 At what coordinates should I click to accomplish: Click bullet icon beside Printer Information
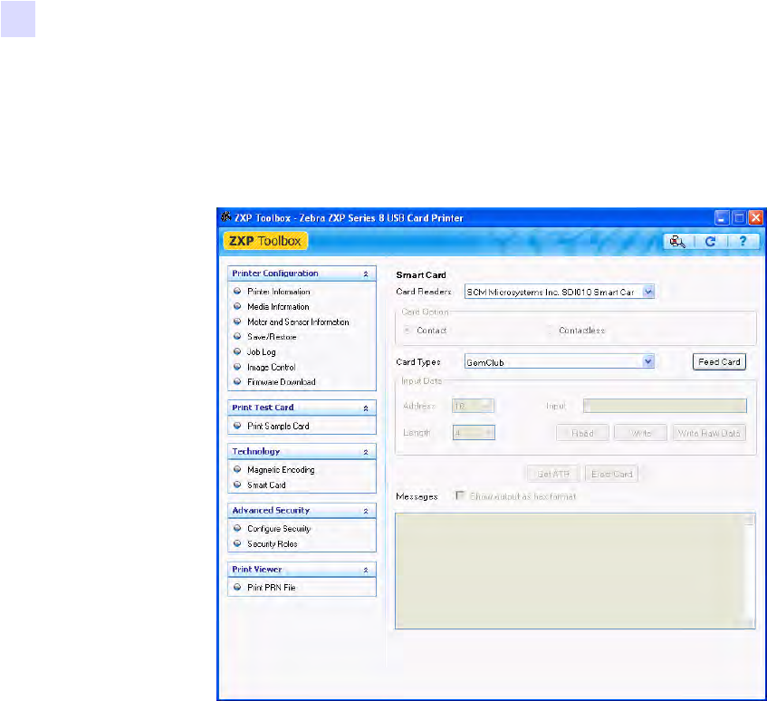click(x=238, y=291)
